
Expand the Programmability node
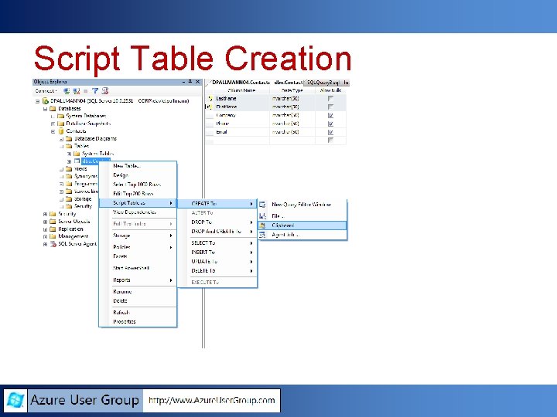61,184
